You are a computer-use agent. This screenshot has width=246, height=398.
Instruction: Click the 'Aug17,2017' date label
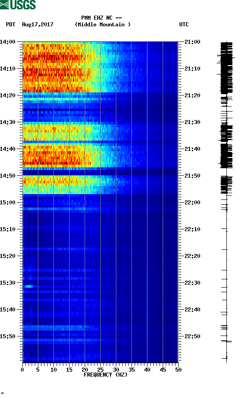coord(37,25)
